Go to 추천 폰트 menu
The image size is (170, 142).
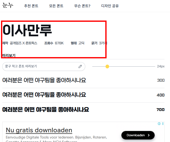point(31,6)
